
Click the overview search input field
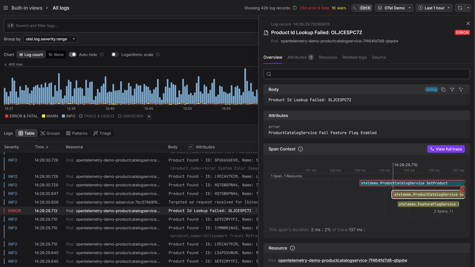coord(367,74)
